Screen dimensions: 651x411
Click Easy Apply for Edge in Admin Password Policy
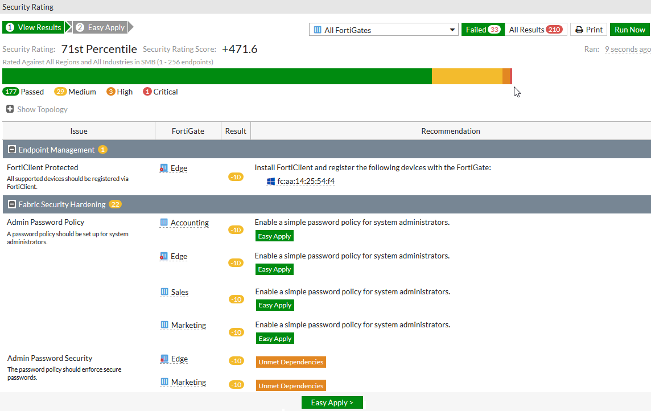coord(274,269)
